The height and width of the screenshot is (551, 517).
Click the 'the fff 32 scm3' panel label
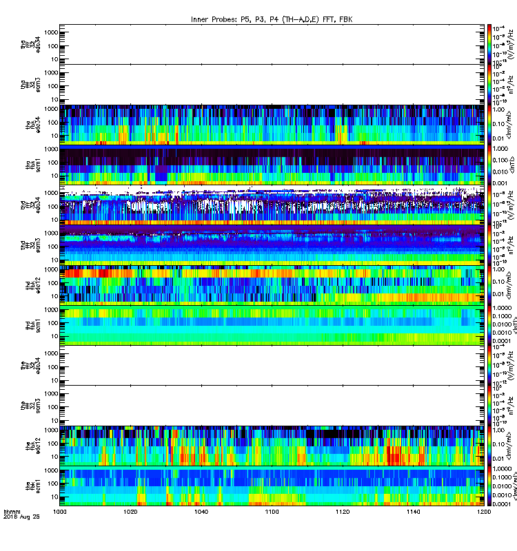(x=30, y=406)
